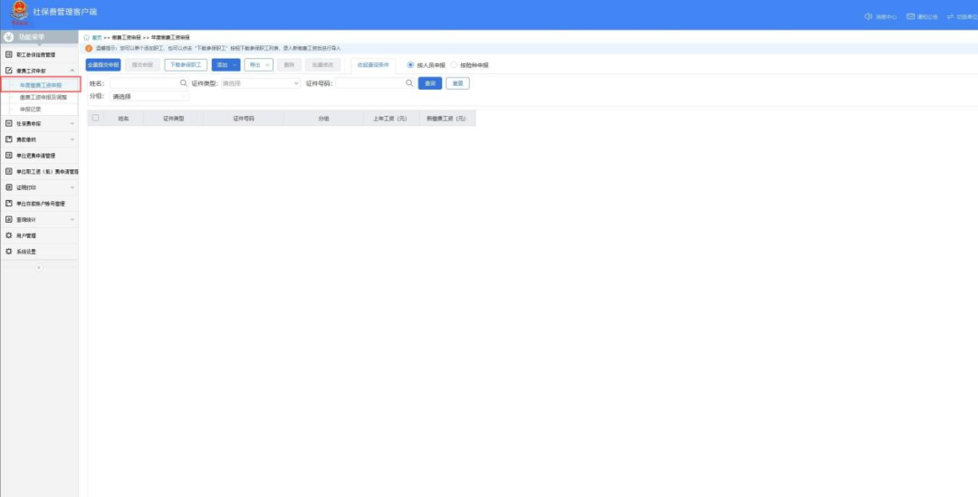Click the search icon in 证件号码 field
This screenshot has width=978, height=497.
click(x=409, y=83)
